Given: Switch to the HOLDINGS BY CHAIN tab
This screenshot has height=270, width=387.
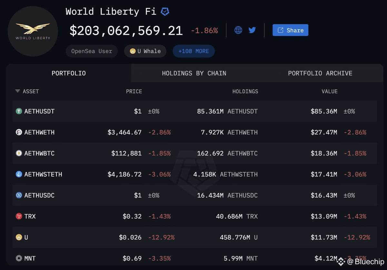Looking at the screenshot, I should [x=194, y=73].
